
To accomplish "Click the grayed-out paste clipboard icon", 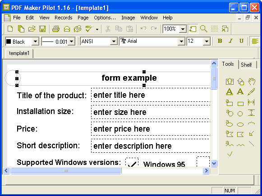I will pyautogui.click(x=129, y=29).
